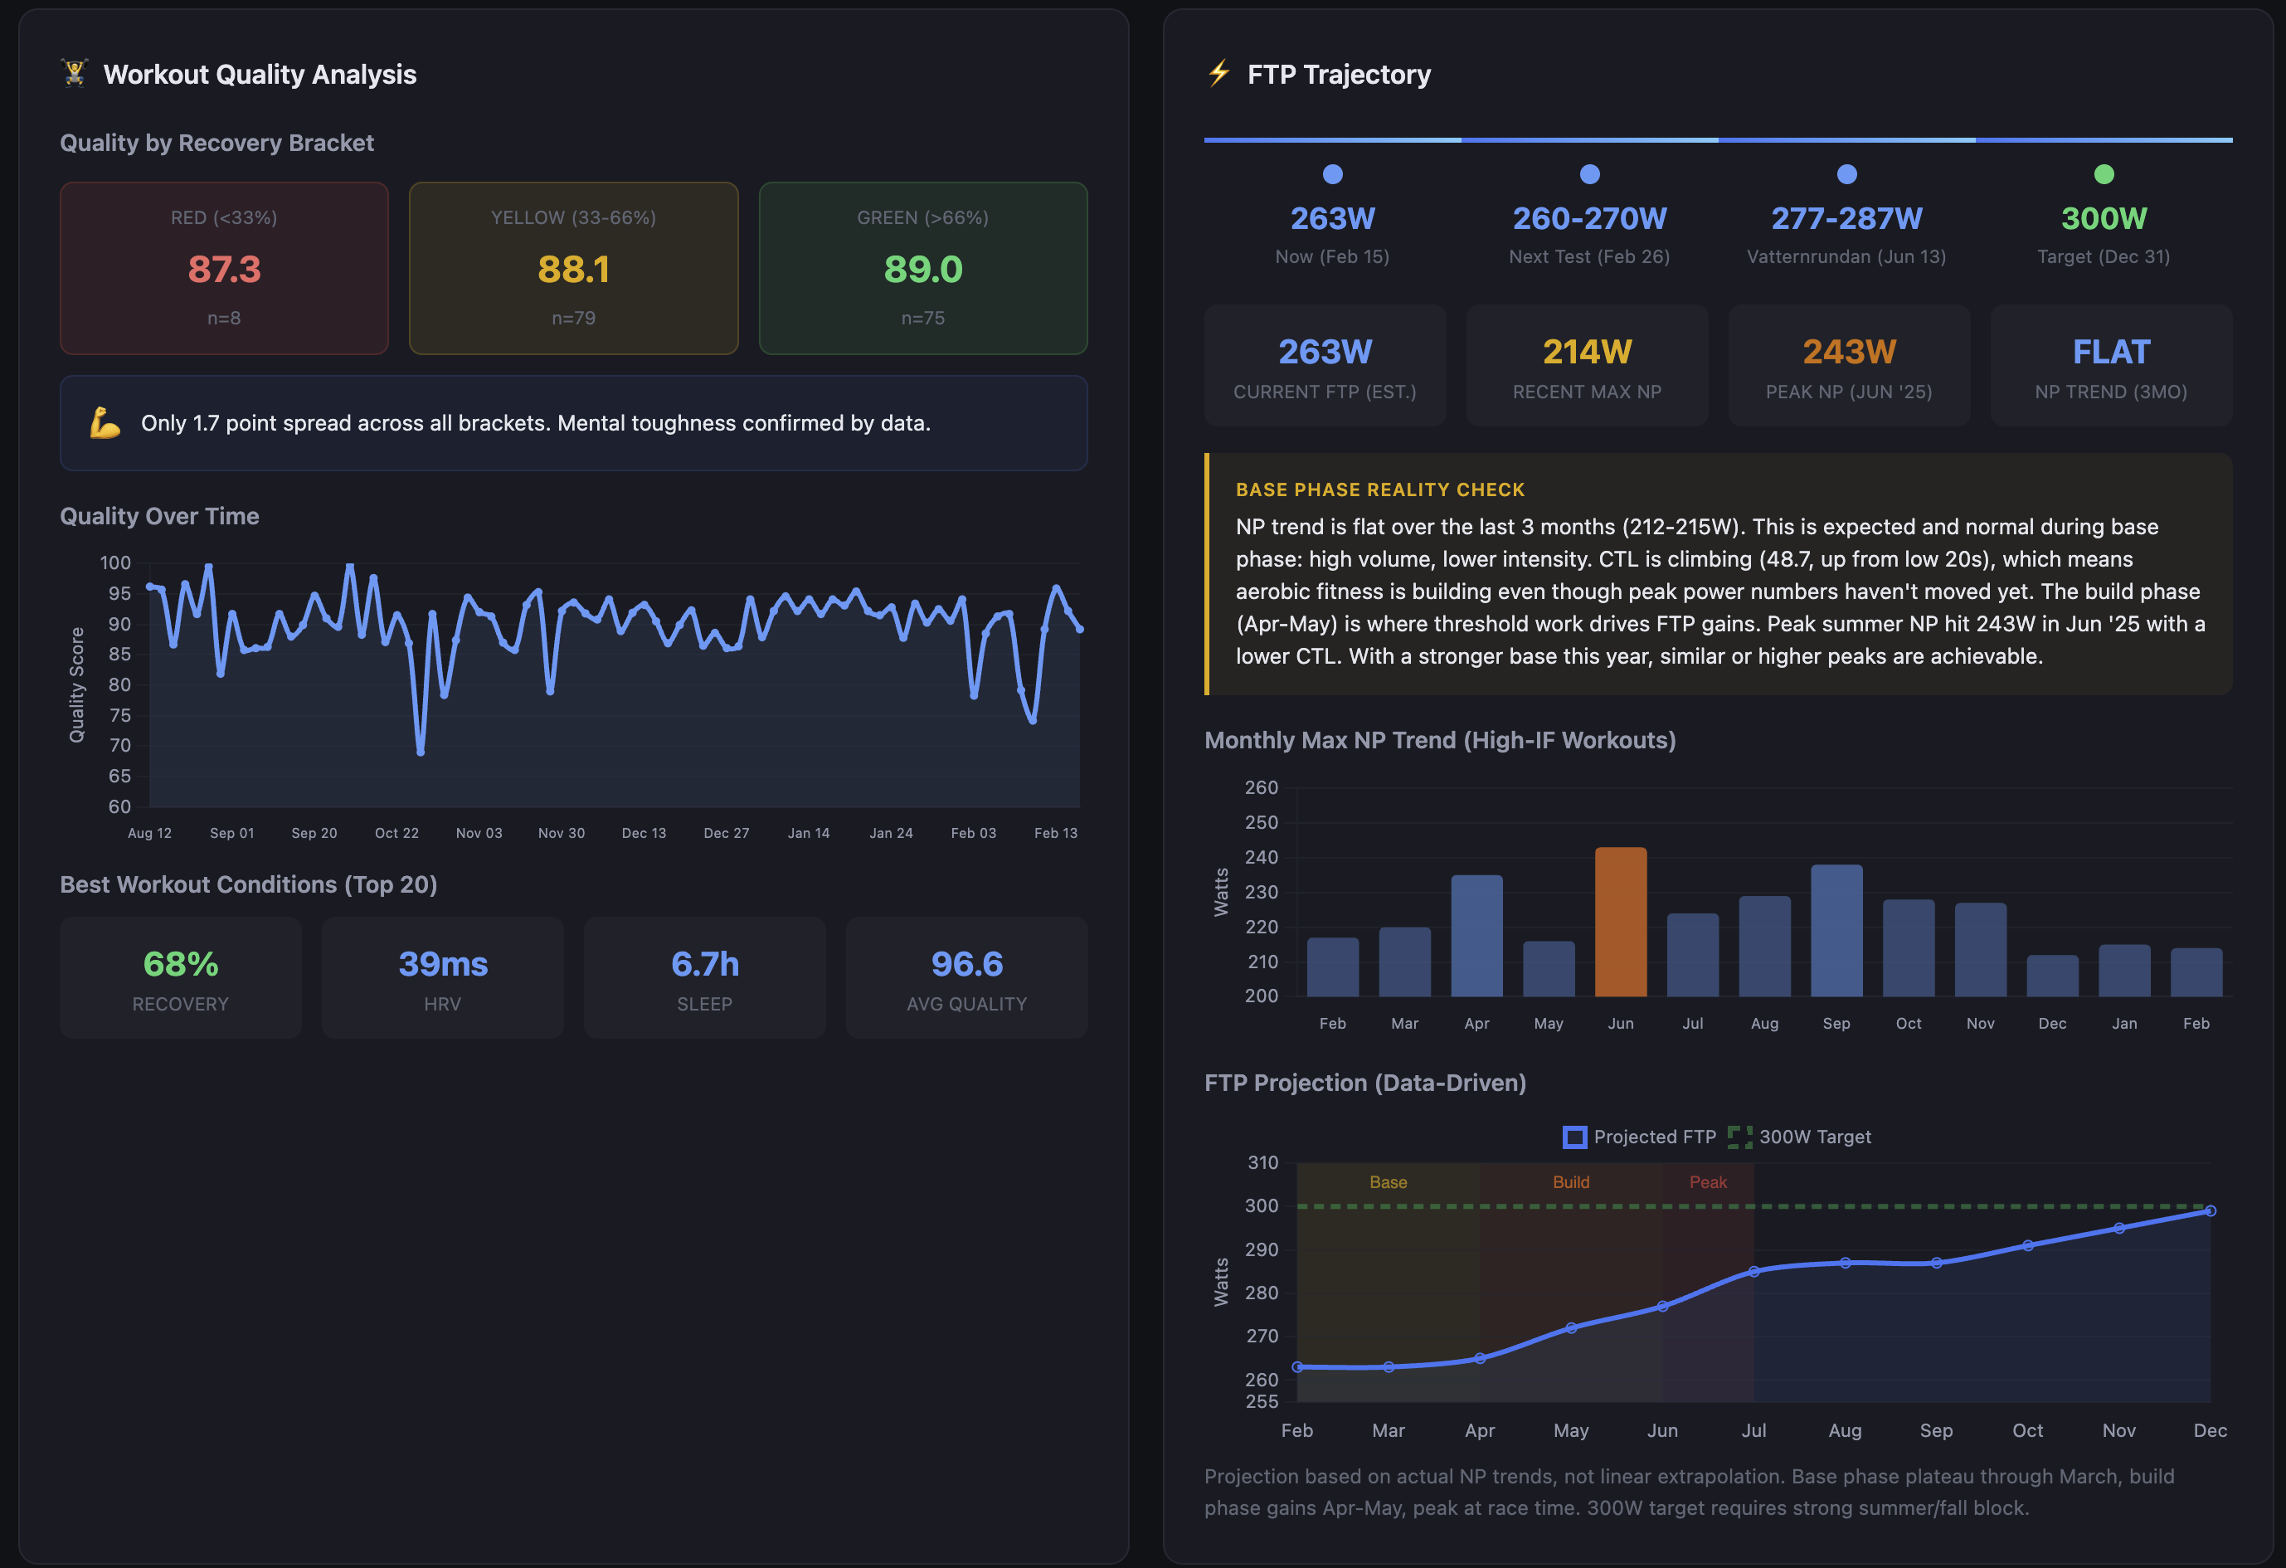Switch to the Workout Quality Analysis panel
Viewport: 2286px width, 1568px height.
click(x=260, y=74)
